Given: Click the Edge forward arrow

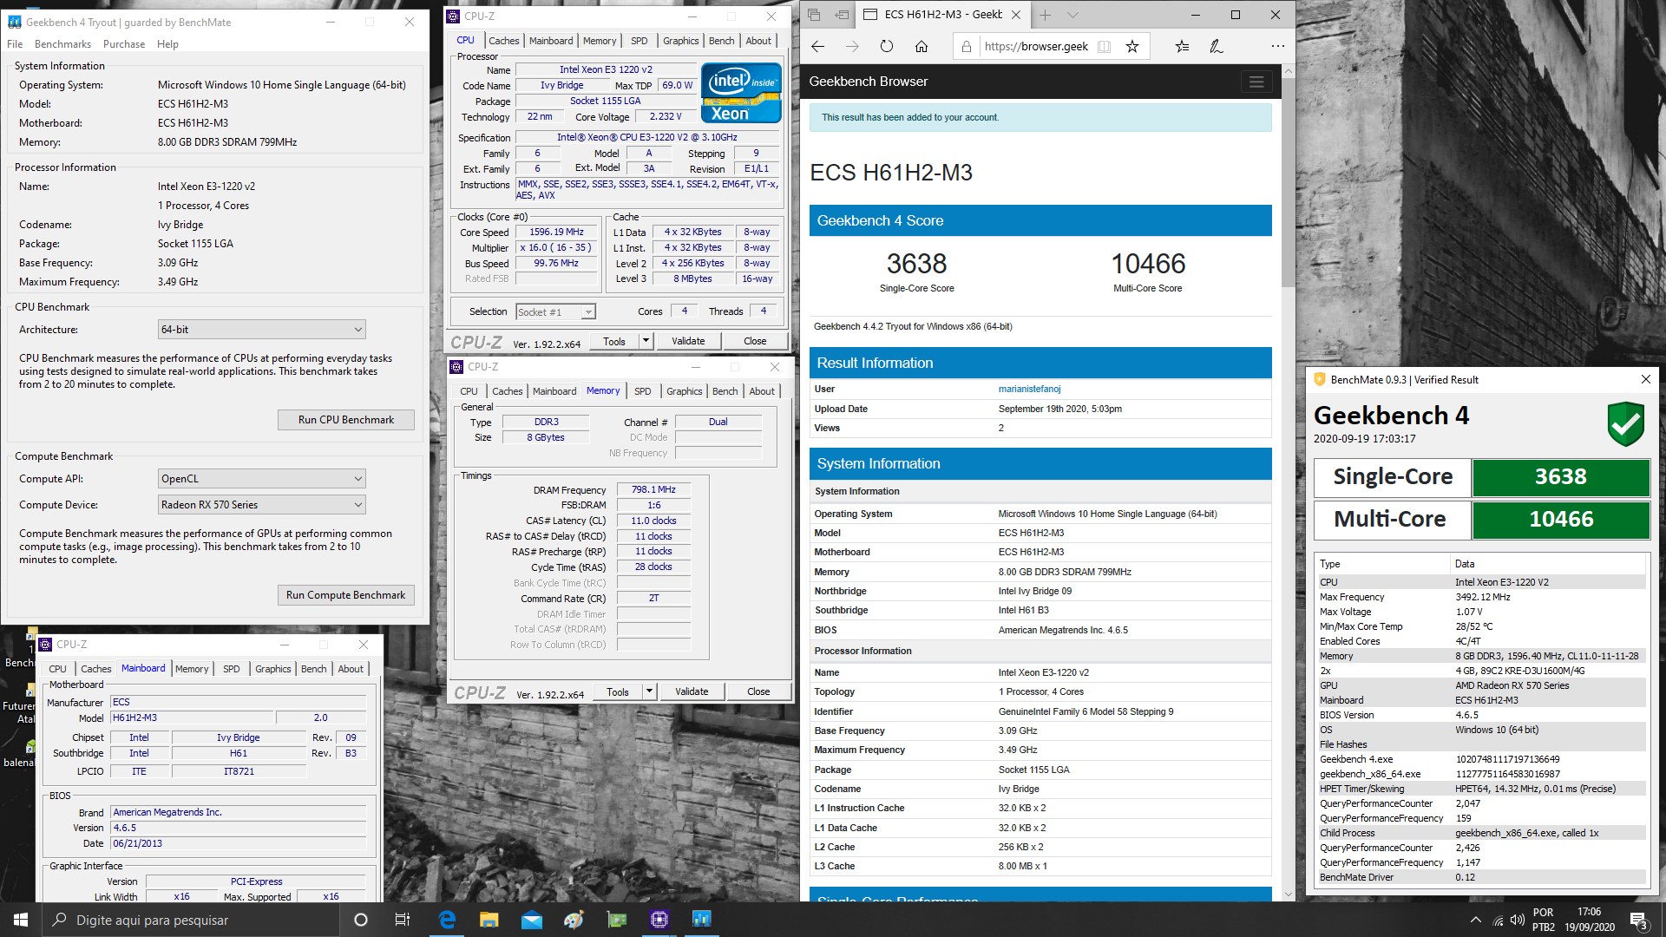Looking at the screenshot, I should pyautogui.click(x=852, y=47).
